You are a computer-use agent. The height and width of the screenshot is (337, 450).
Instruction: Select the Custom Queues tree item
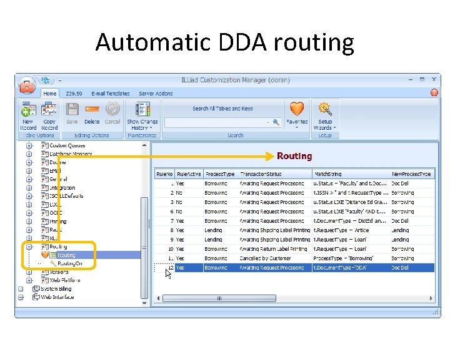(x=67, y=145)
